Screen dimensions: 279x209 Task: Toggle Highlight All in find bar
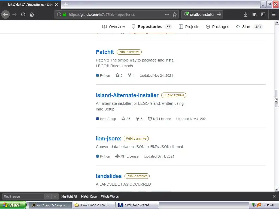coord(69,196)
